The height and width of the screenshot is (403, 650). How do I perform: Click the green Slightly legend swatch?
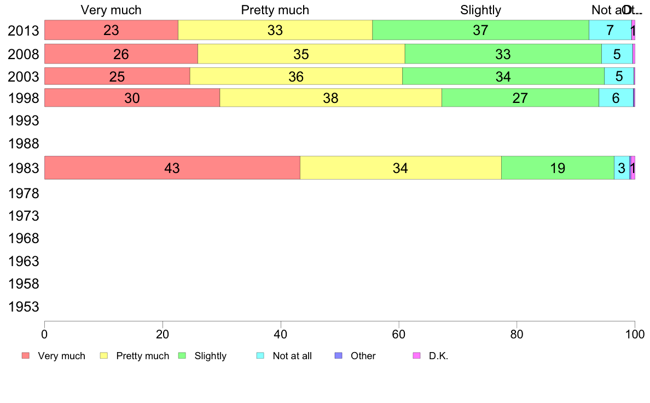(x=182, y=356)
